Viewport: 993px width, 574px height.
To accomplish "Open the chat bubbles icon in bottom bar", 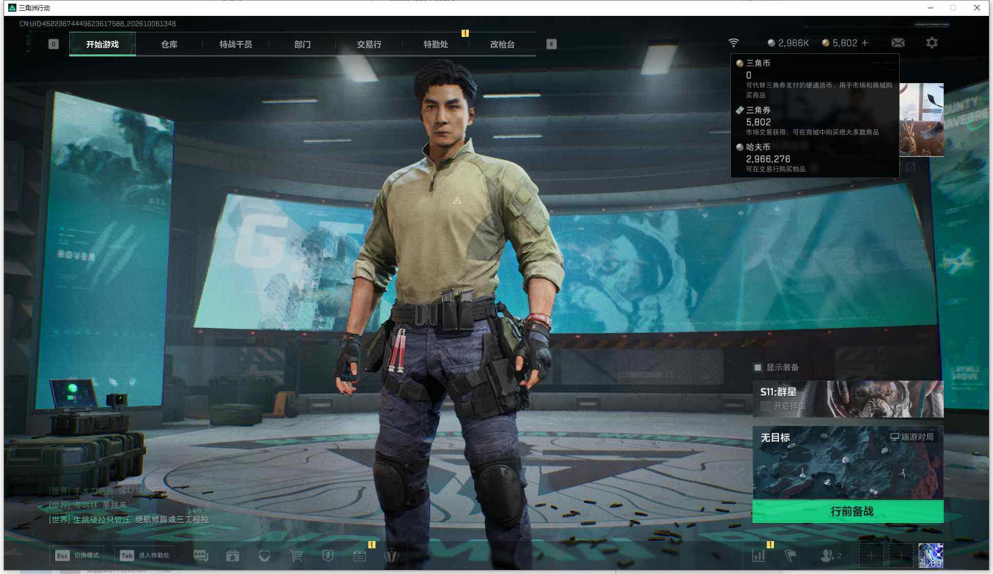I will coord(201,556).
